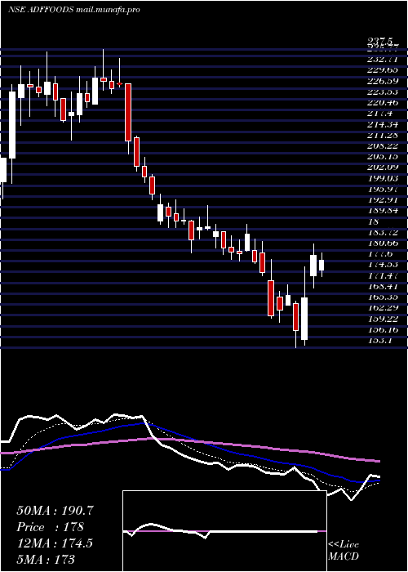
Task: Click the 189.84 price value
Action: point(383,211)
